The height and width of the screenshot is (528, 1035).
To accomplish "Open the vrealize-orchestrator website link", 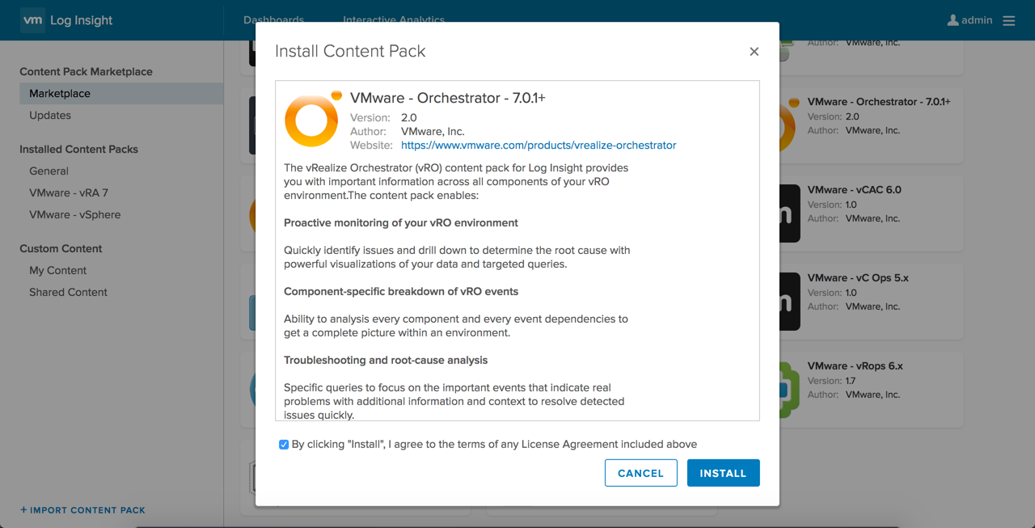I will point(539,146).
